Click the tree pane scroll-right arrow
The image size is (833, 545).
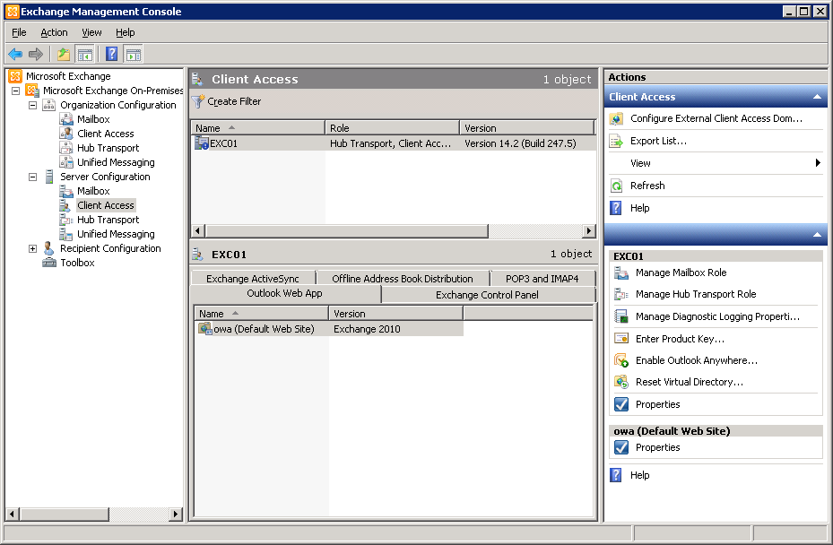(175, 514)
